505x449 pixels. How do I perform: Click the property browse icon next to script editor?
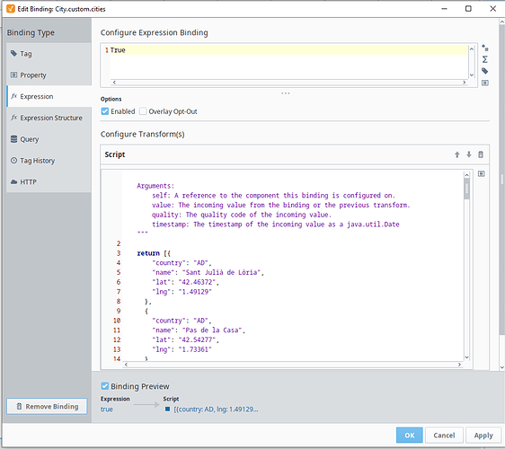(481, 174)
